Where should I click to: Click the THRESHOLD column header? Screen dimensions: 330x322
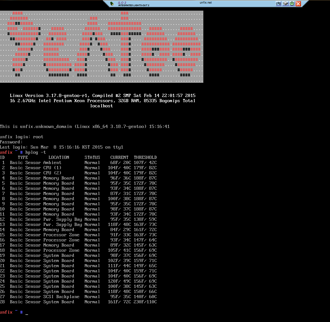click(145, 157)
